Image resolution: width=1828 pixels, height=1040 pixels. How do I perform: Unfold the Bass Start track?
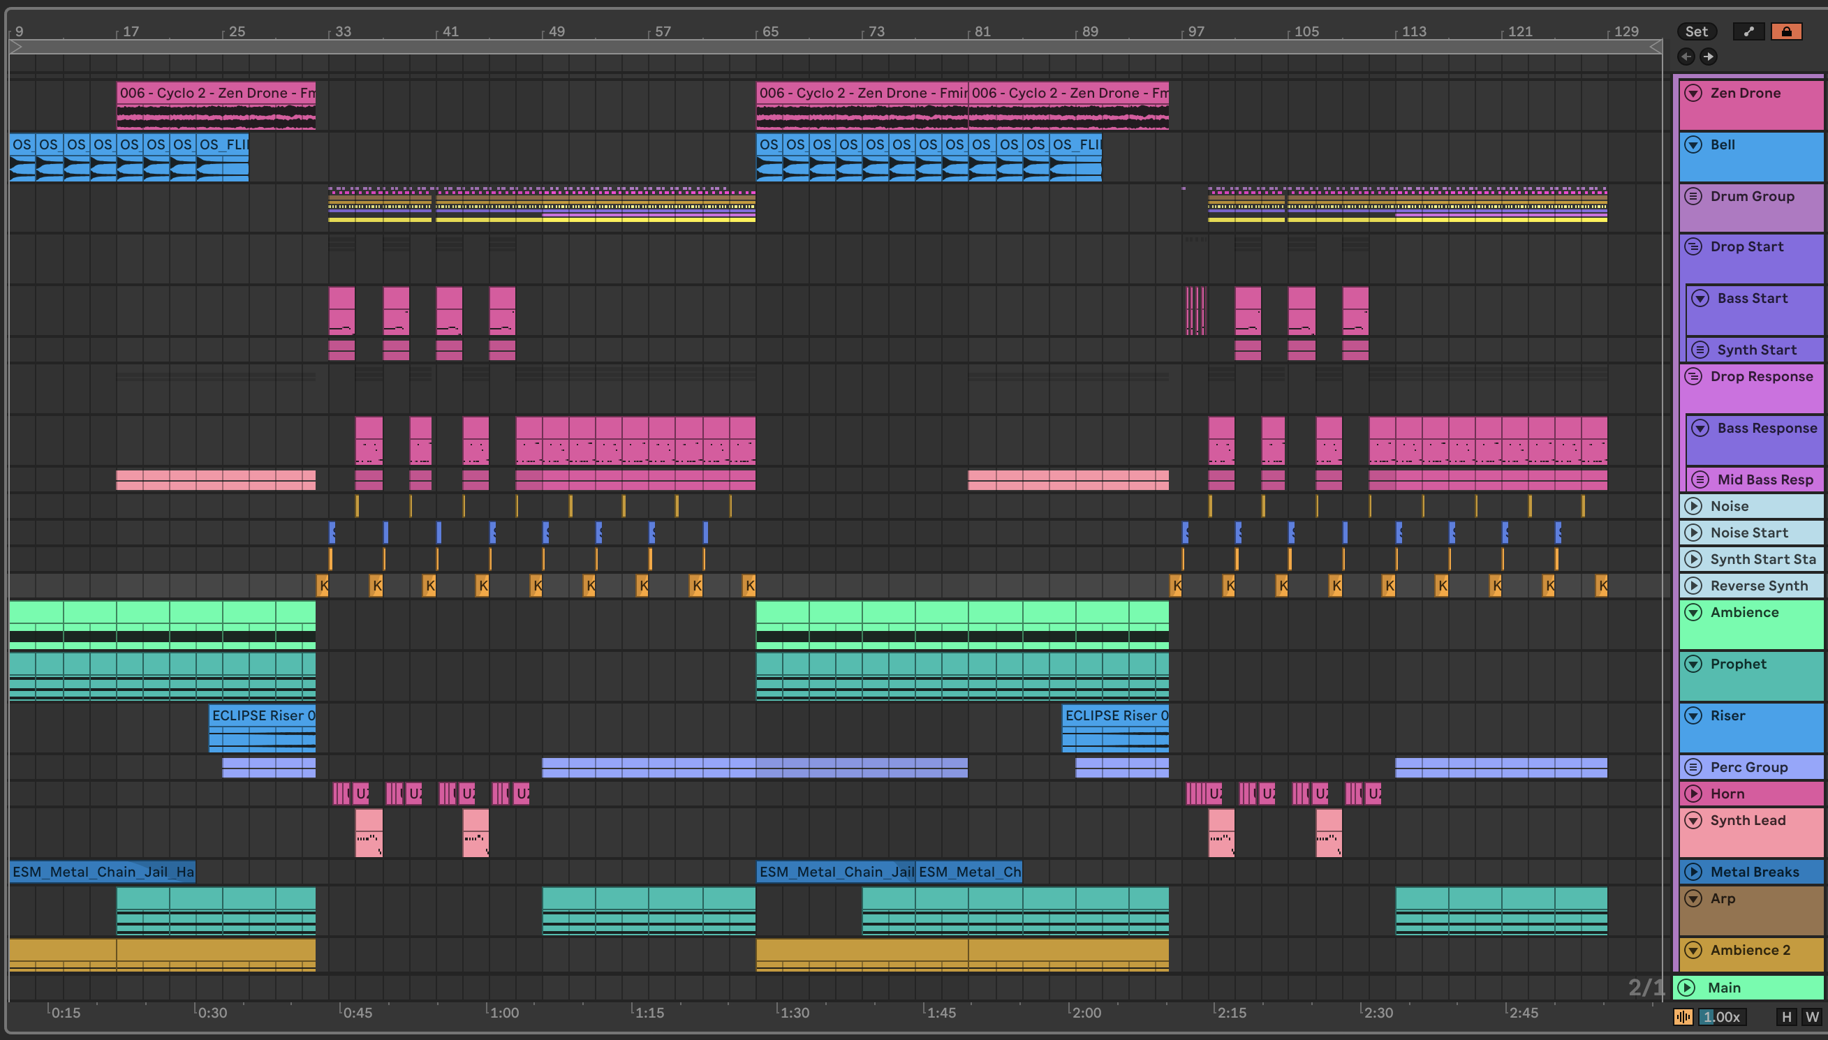click(1700, 299)
